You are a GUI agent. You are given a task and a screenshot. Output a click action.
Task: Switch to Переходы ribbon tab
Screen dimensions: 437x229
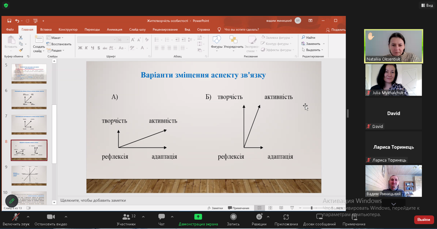click(92, 30)
